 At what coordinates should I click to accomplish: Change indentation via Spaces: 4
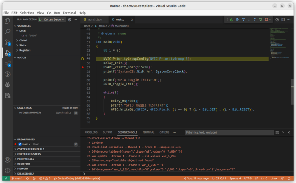[x=235, y=178]
